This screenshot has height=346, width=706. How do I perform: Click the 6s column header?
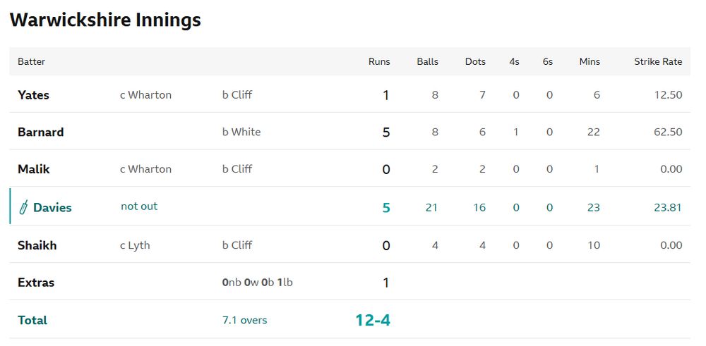coord(548,61)
